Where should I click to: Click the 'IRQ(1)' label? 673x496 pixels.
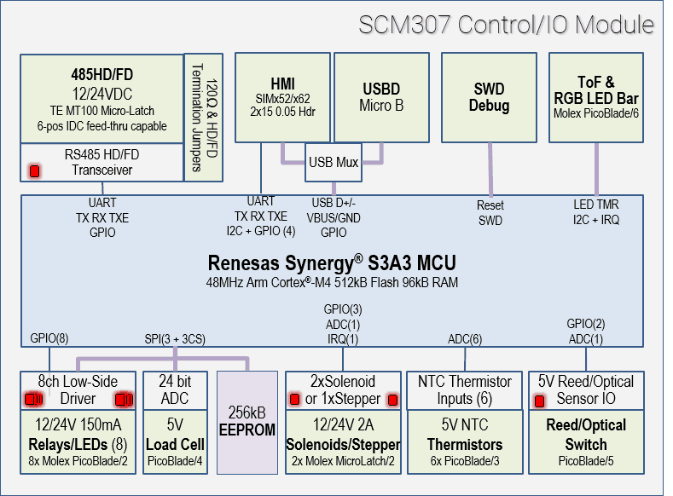[343, 338]
